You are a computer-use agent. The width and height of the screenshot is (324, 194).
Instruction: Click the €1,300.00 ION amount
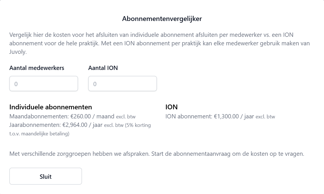pyautogui.click(x=226, y=116)
